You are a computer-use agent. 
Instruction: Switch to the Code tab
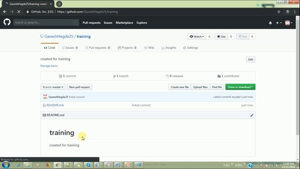pyautogui.click(x=50, y=48)
